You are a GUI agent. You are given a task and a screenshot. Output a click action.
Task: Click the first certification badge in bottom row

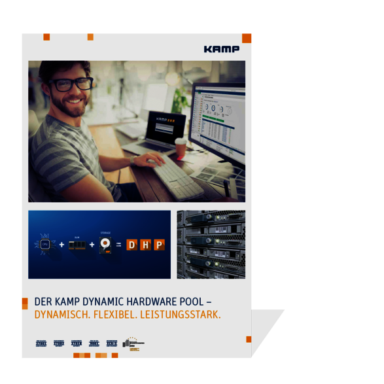[x=41, y=343]
